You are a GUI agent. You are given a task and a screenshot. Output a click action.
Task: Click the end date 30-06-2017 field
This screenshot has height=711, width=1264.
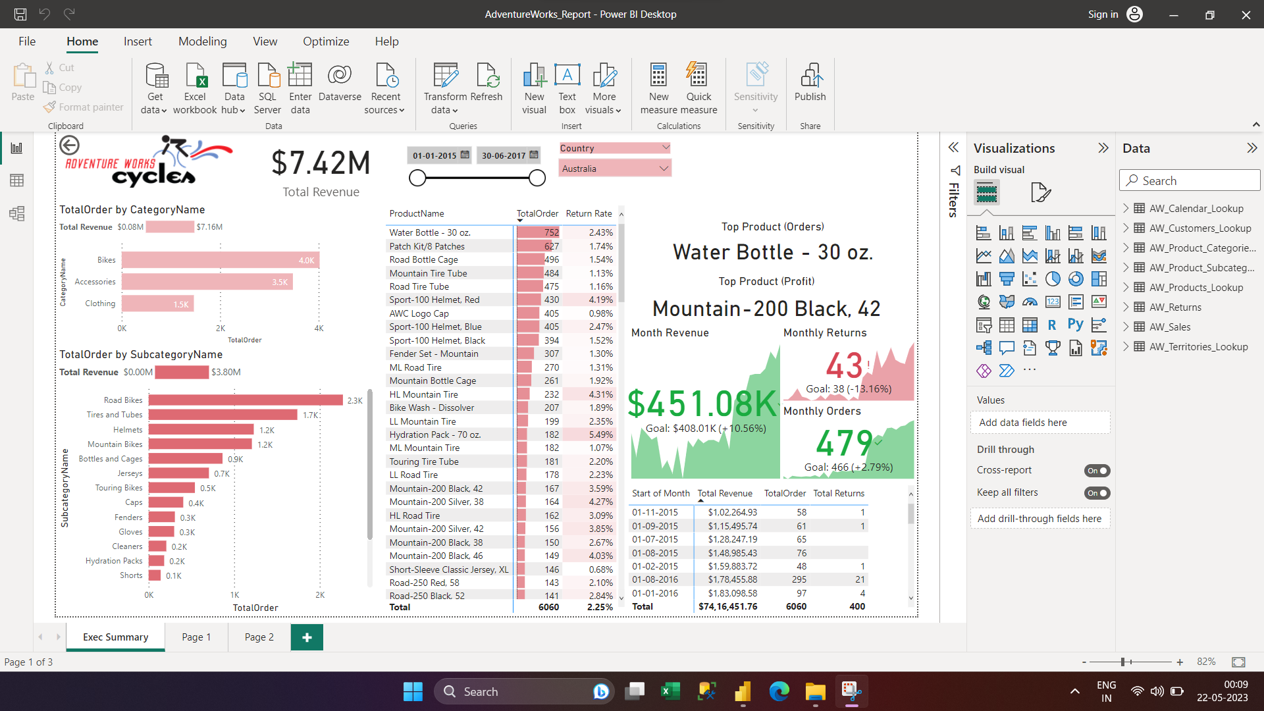click(x=509, y=155)
